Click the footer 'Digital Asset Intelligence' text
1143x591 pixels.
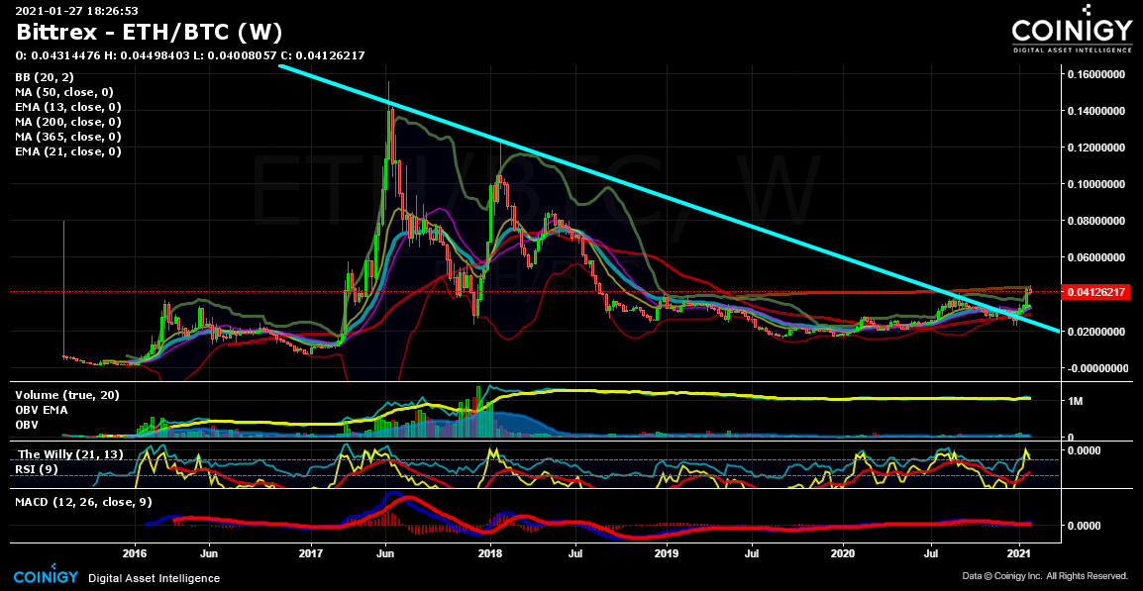tap(154, 578)
